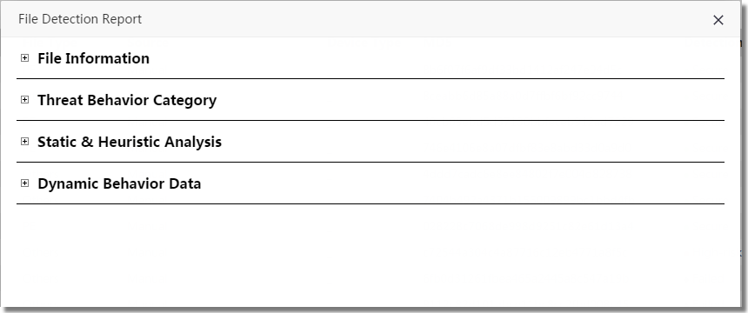Select the Threat Behavior Category heading

pos(127,100)
